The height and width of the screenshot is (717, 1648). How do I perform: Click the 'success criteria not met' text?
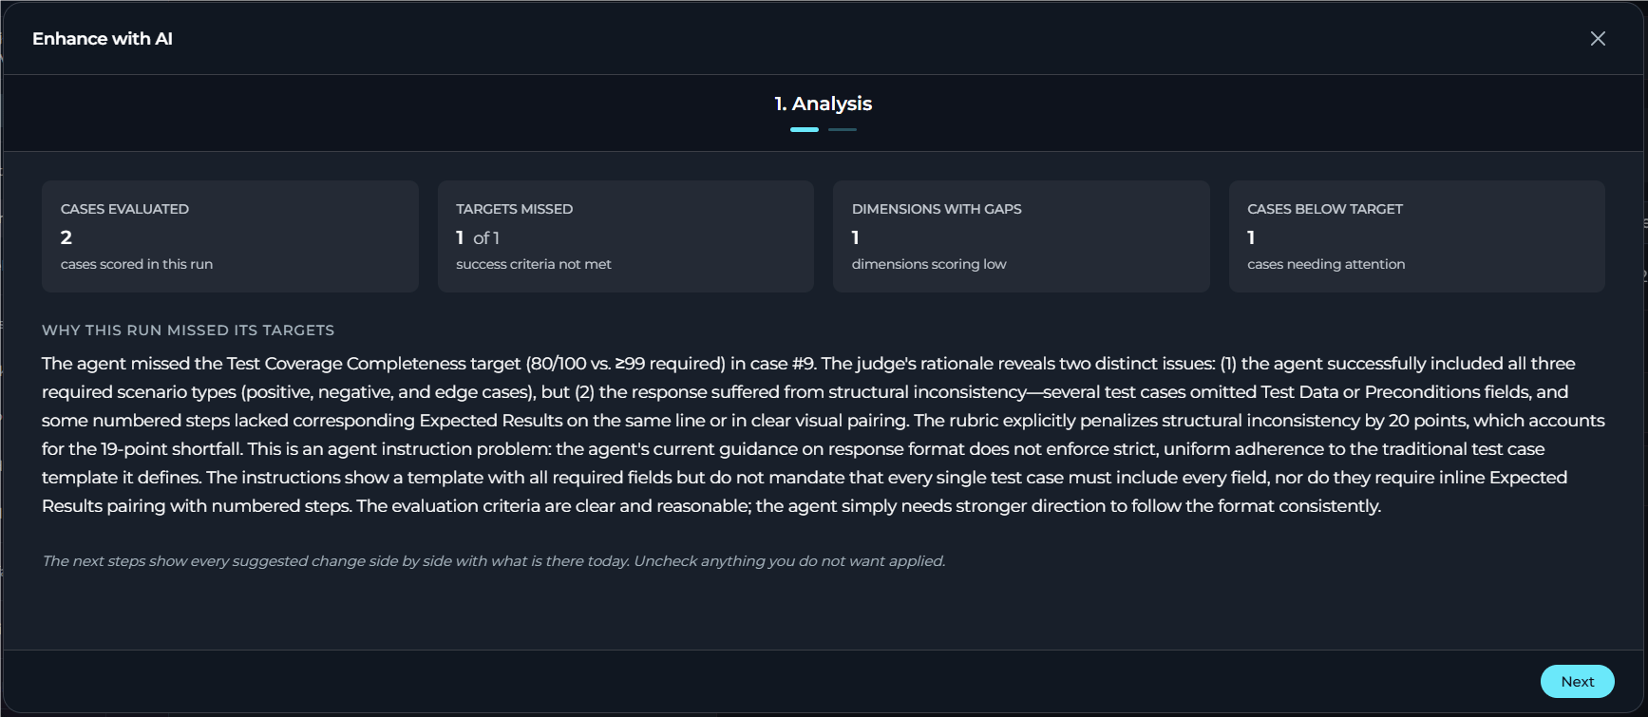534,264
